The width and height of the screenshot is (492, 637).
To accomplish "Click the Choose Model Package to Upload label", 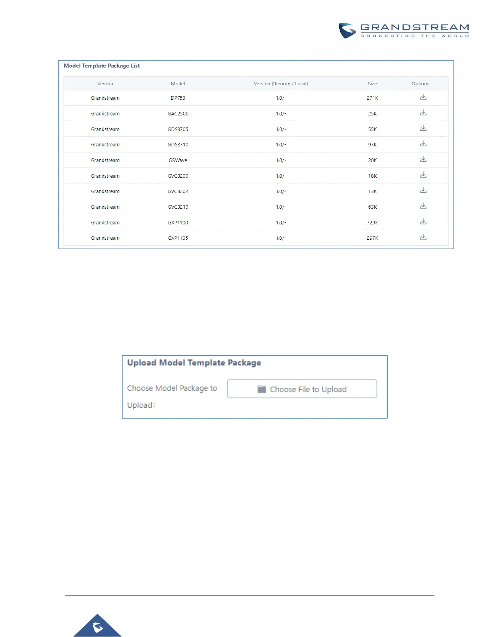I will point(172,397).
